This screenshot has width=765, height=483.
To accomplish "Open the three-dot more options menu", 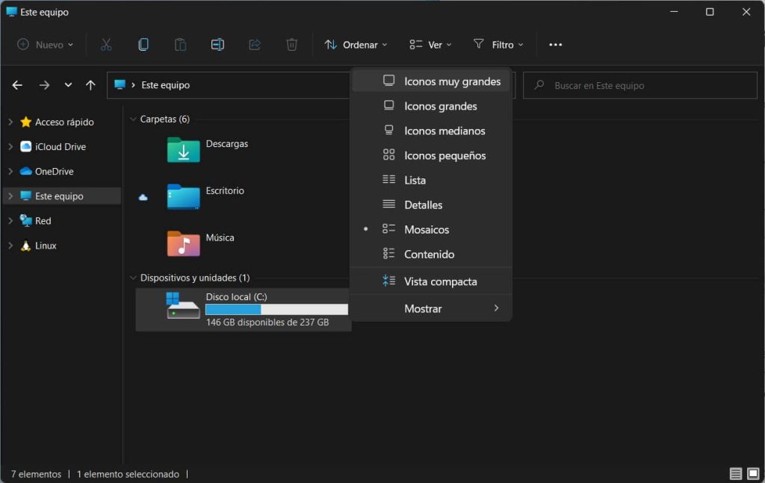I will point(555,45).
